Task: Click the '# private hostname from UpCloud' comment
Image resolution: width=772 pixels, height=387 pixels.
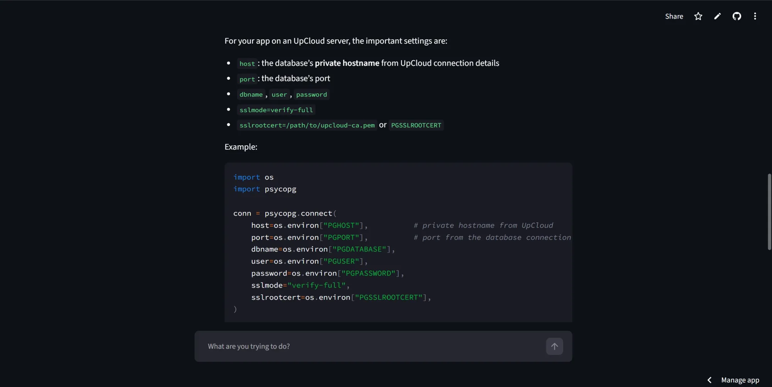Action: click(x=483, y=225)
